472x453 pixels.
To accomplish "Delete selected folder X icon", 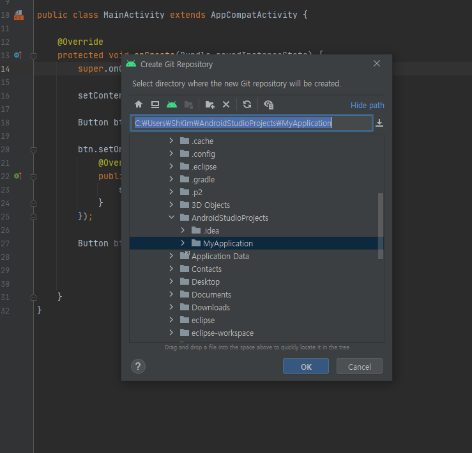I will coord(225,104).
